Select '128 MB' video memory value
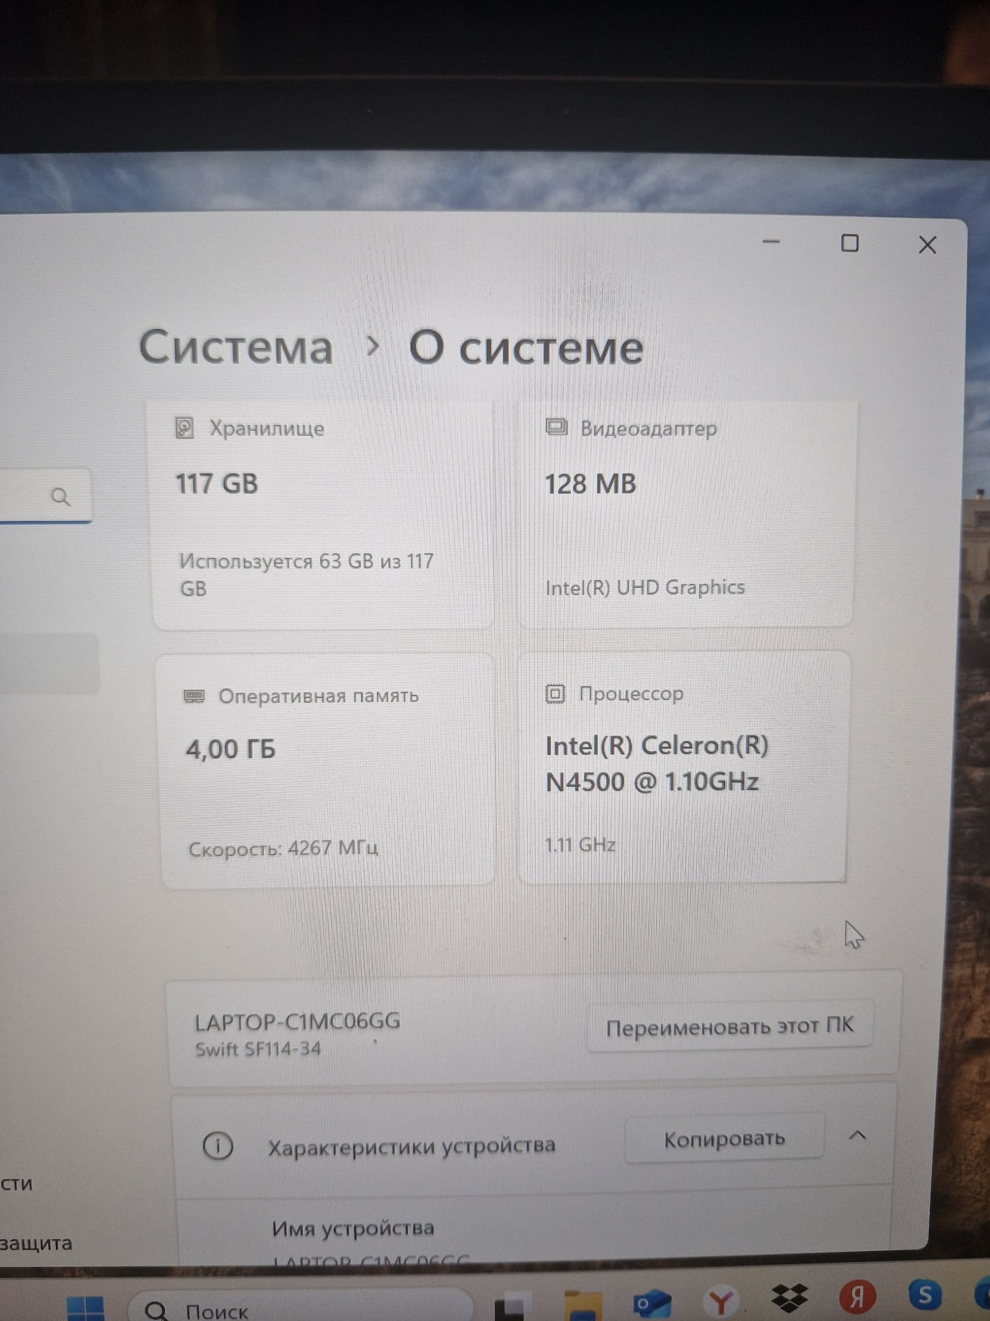Viewport: 990px width, 1321px height. click(590, 483)
